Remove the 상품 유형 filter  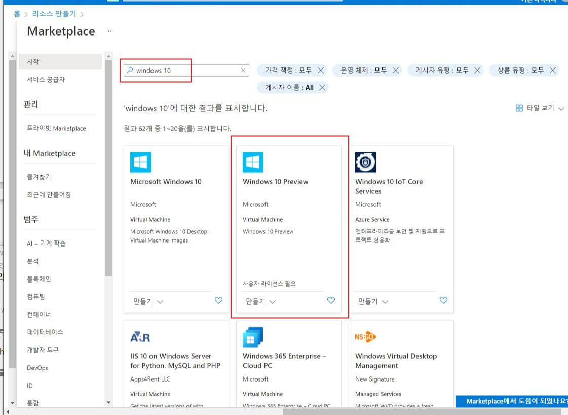[553, 71]
